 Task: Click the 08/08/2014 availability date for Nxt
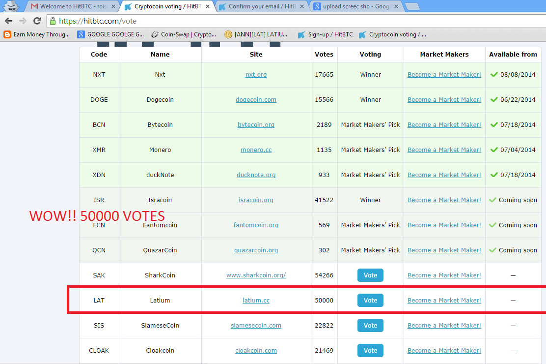tap(518, 74)
